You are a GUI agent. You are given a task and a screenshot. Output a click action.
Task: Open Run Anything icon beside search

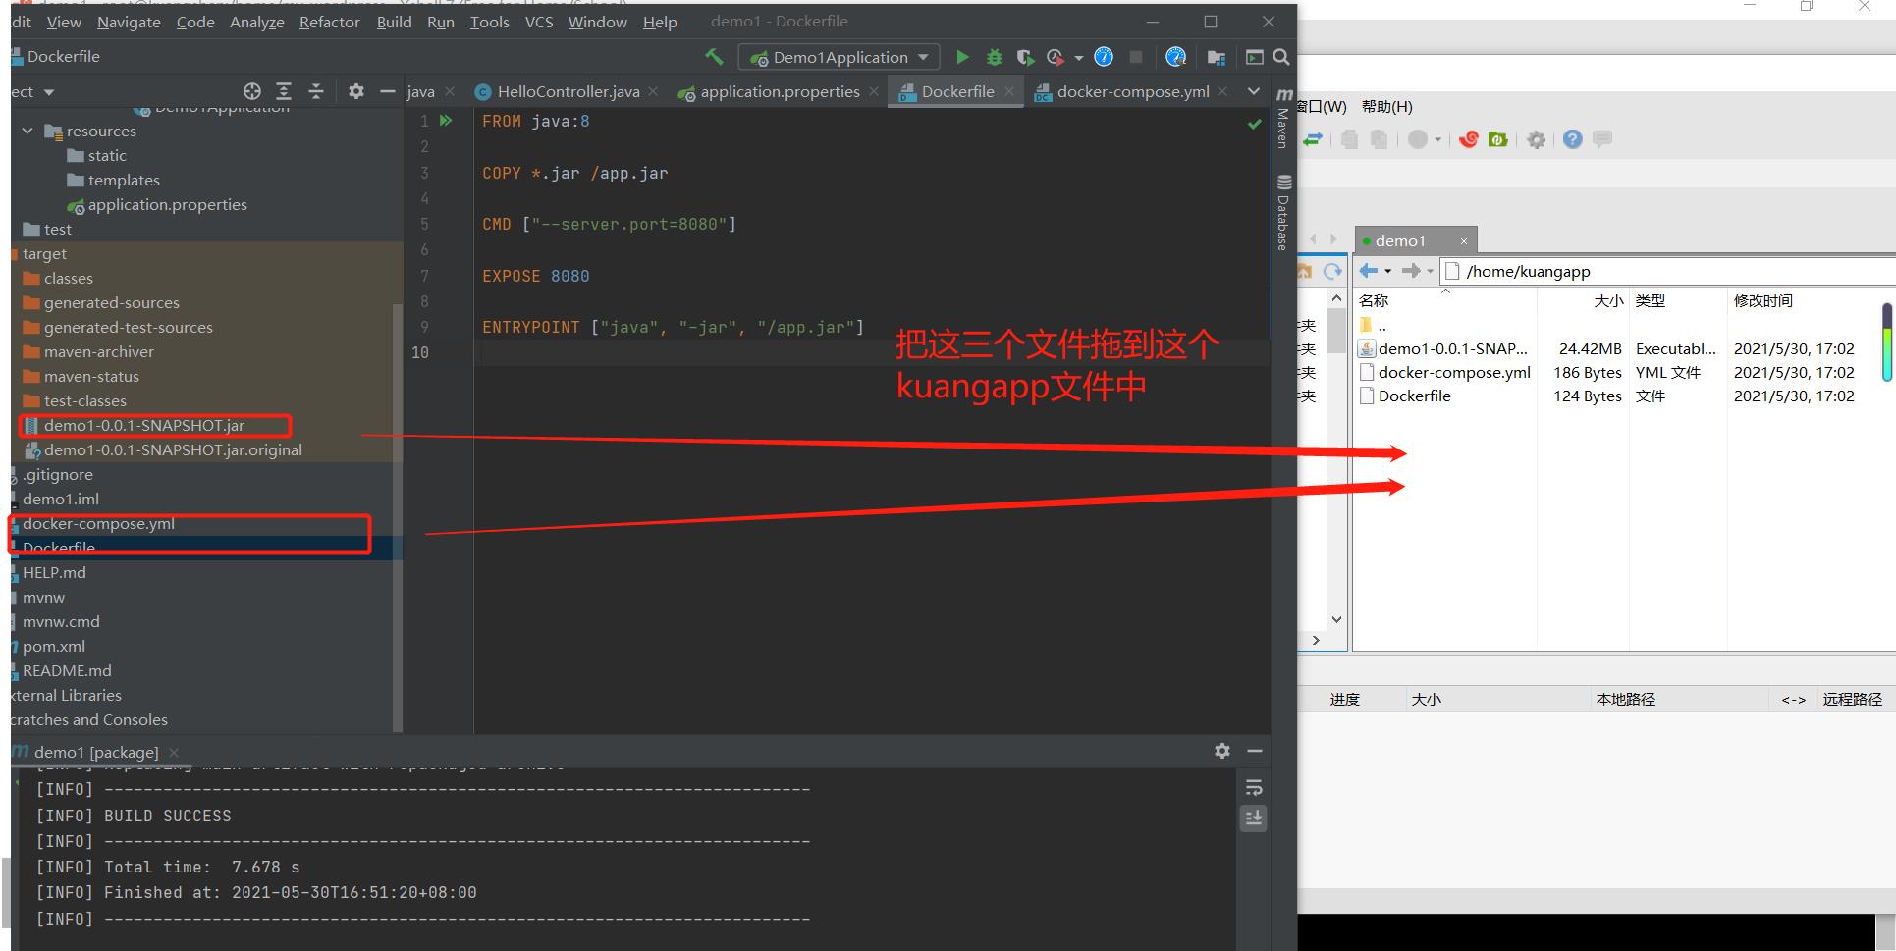(x=1254, y=57)
